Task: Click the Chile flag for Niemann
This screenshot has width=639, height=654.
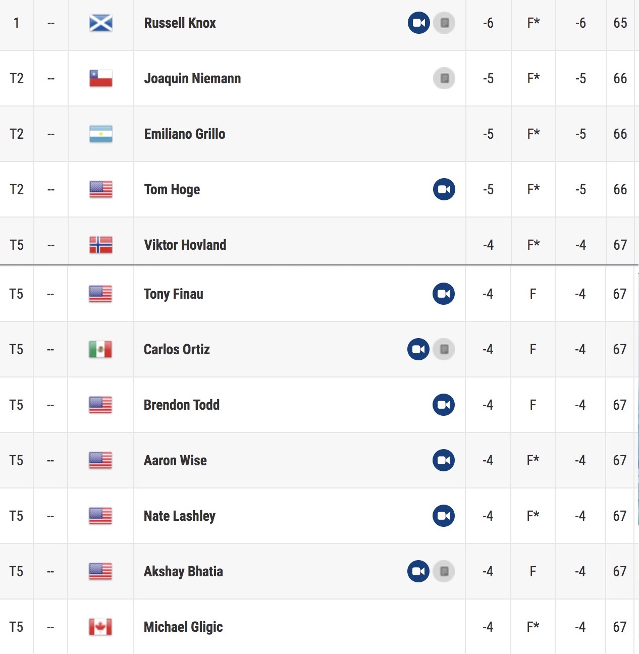Action: (101, 78)
